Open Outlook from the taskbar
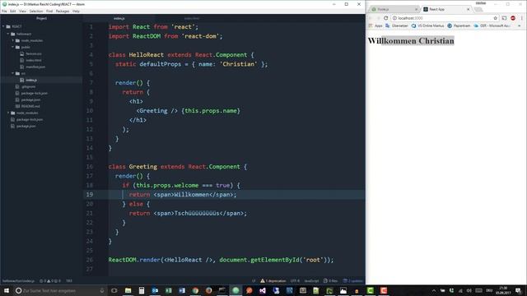527x296 pixels. coord(155,290)
